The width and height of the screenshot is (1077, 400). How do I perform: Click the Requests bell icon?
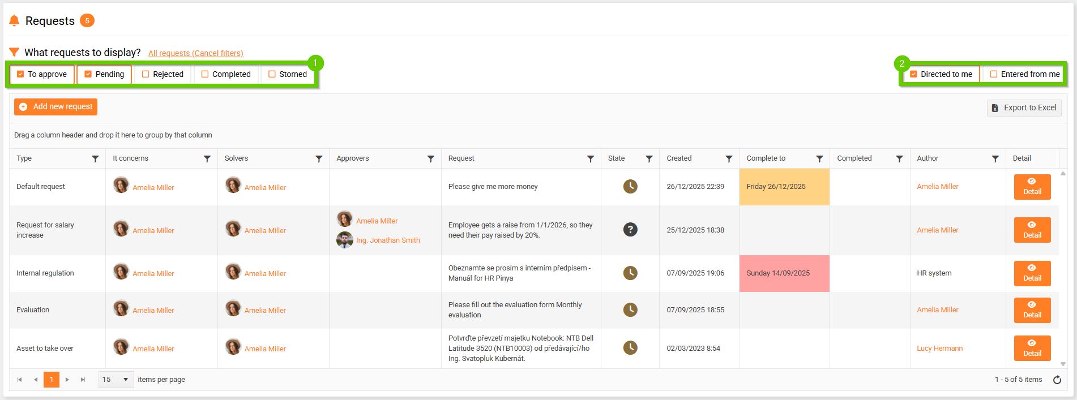[14, 21]
